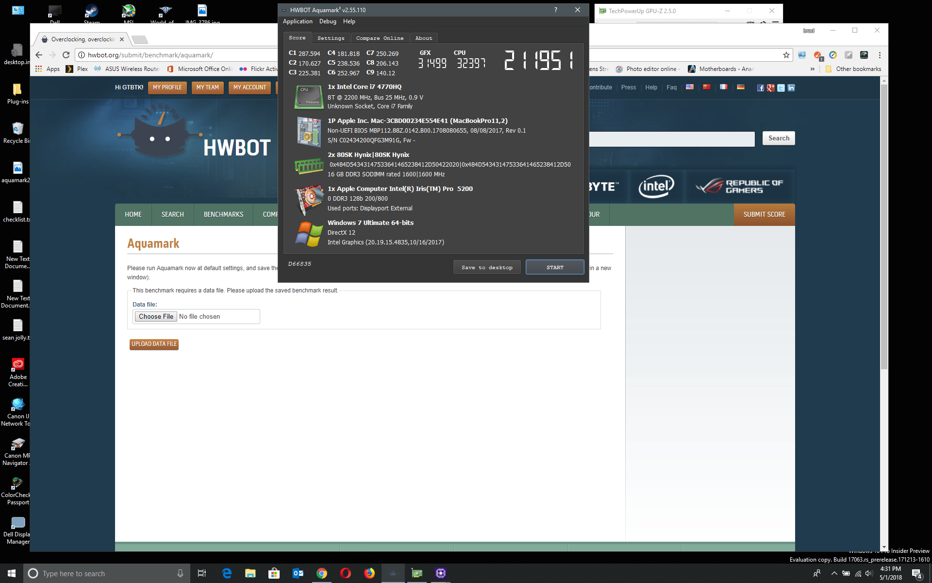Open the Windows Start menu

(12, 573)
